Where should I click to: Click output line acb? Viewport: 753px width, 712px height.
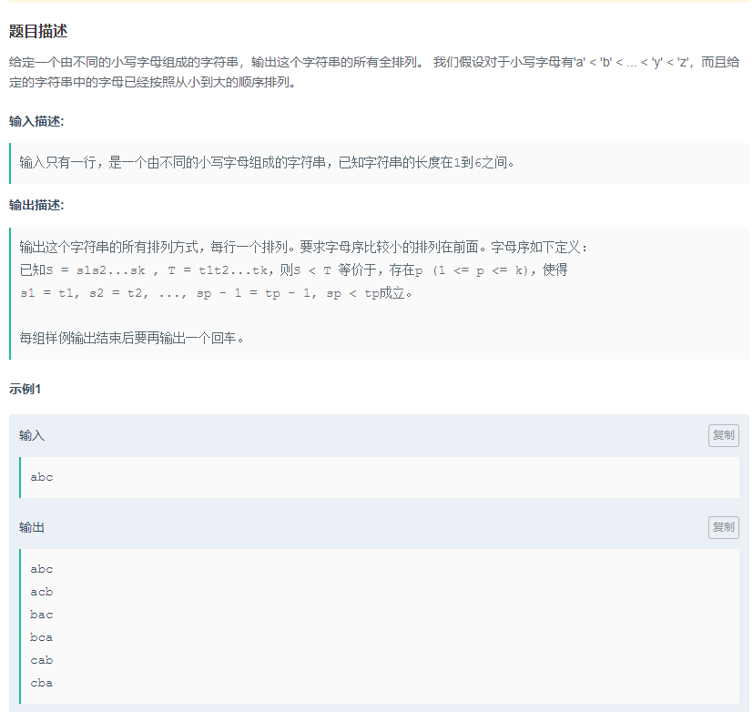click(x=42, y=592)
